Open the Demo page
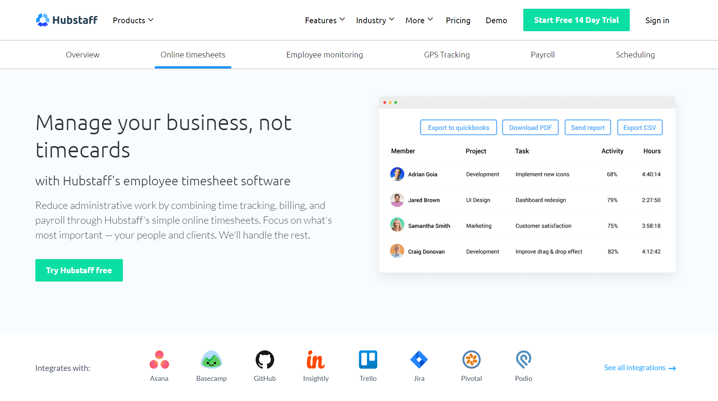Viewport: 718px width, 401px height. (x=496, y=20)
